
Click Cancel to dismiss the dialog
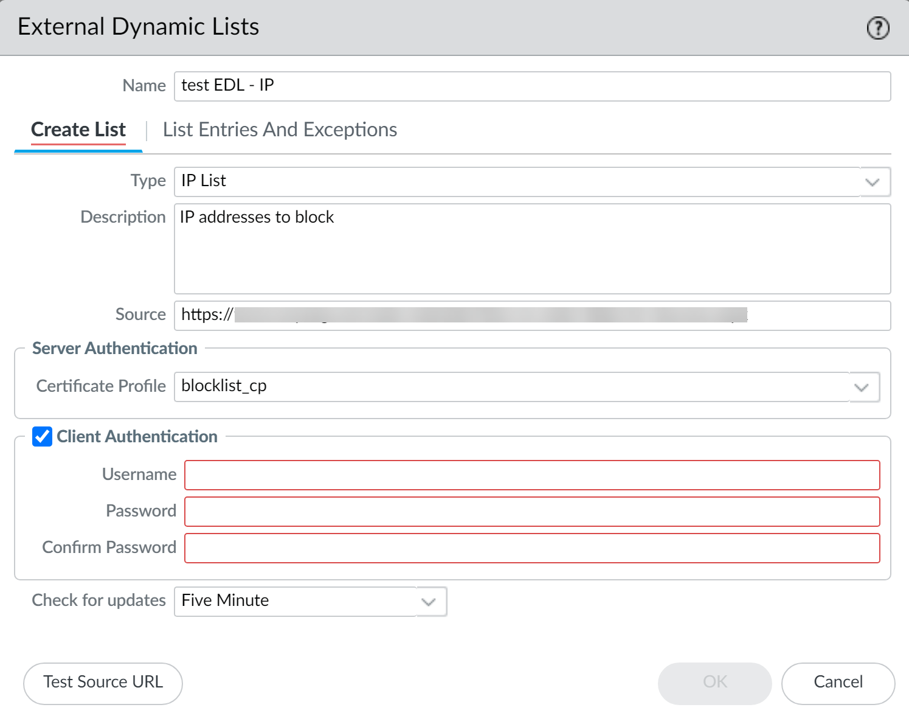click(x=838, y=682)
